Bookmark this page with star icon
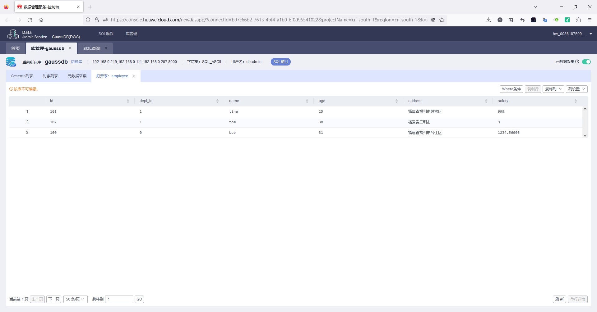Viewport: 597px width, 312px height. point(442,20)
